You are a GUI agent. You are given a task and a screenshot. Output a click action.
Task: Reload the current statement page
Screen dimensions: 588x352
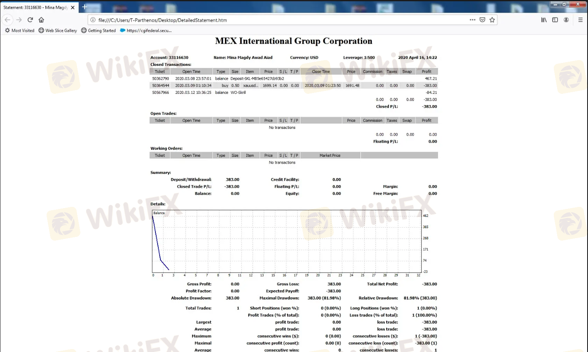coord(30,20)
